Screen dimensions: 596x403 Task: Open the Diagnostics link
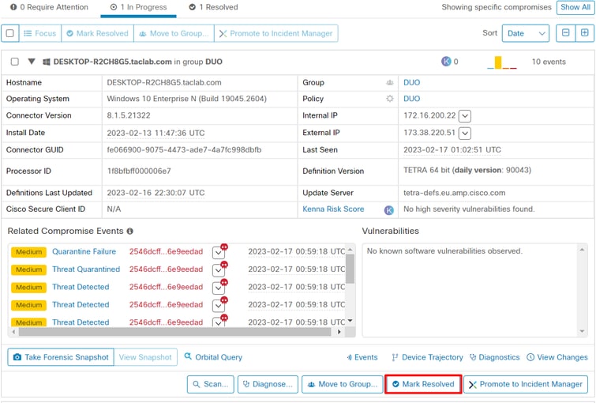[494, 357]
